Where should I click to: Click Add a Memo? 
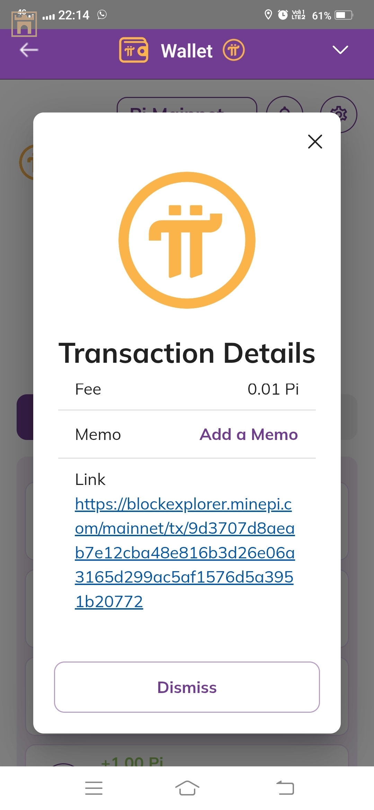point(249,434)
